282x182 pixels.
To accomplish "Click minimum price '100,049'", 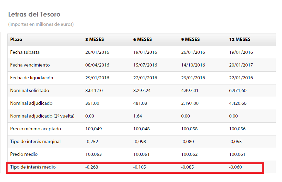I will (x=94, y=129).
